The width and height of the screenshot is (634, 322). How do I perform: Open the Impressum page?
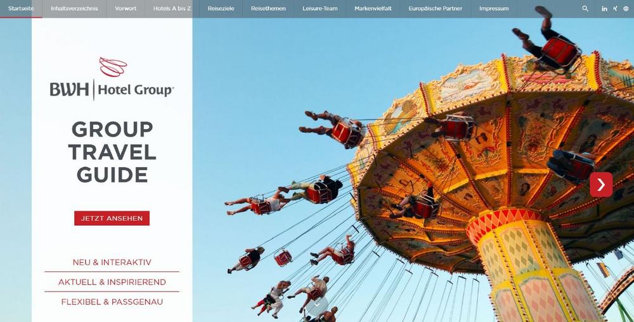[x=494, y=8]
